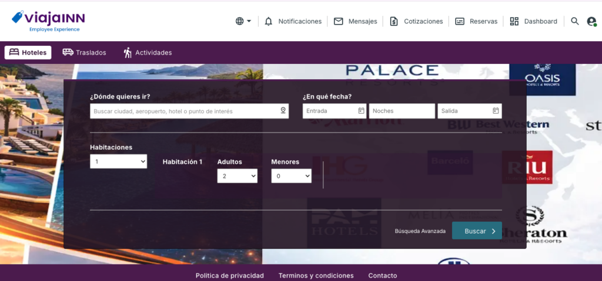The height and width of the screenshot is (281, 602).
Task: Open the Dashboard grid icon
Action: pos(514,22)
